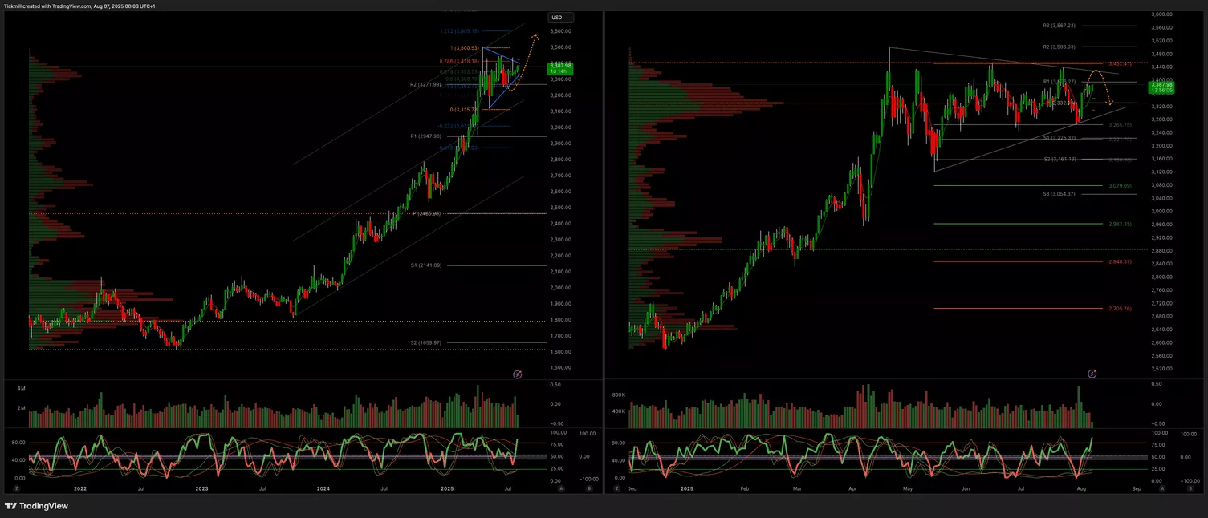Click the lightning bolt icon on left chart
Image resolution: width=1208 pixels, height=518 pixels.
tap(518, 374)
